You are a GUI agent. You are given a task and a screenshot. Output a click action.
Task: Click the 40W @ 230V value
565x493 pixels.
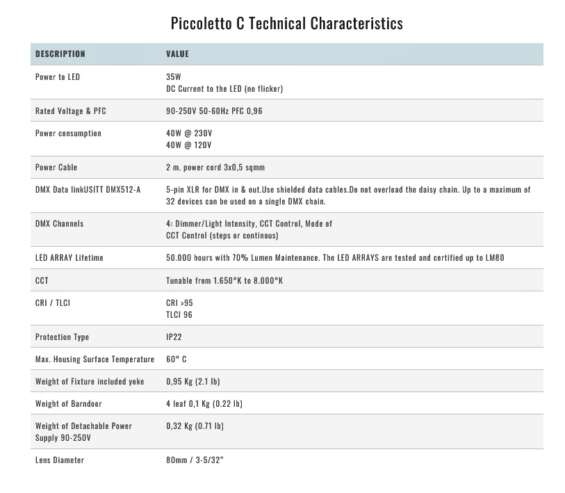[x=189, y=133]
